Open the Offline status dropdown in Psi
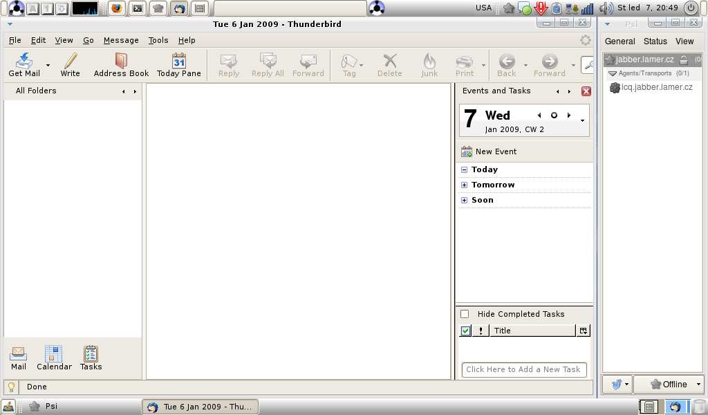 click(x=669, y=385)
